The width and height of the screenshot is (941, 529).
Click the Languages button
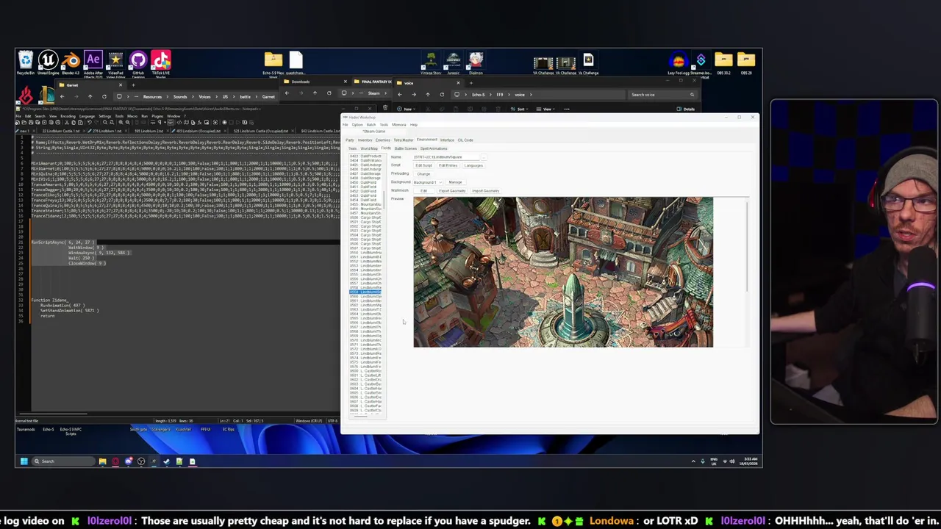click(473, 165)
